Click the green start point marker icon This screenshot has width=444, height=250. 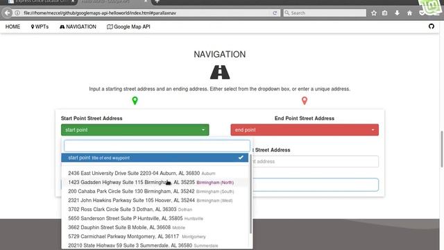(135, 100)
